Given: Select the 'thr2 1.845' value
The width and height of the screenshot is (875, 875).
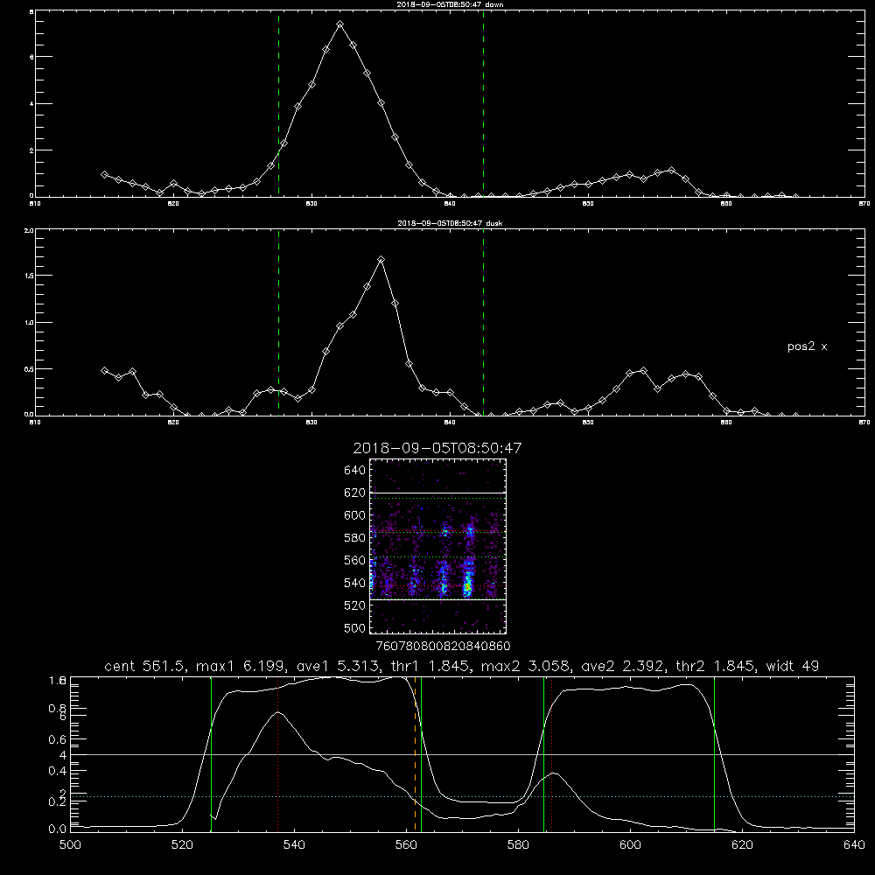Looking at the screenshot, I should click(716, 666).
